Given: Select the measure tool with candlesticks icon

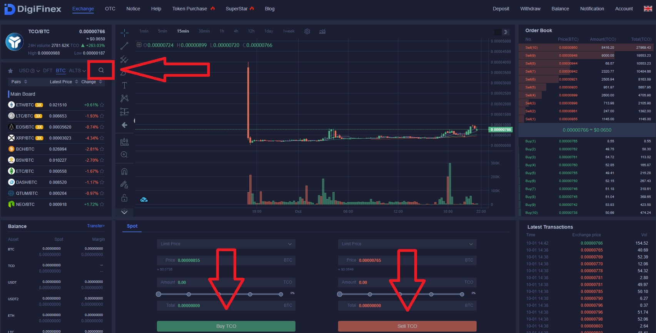Looking at the screenshot, I should (x=124, y=141).
